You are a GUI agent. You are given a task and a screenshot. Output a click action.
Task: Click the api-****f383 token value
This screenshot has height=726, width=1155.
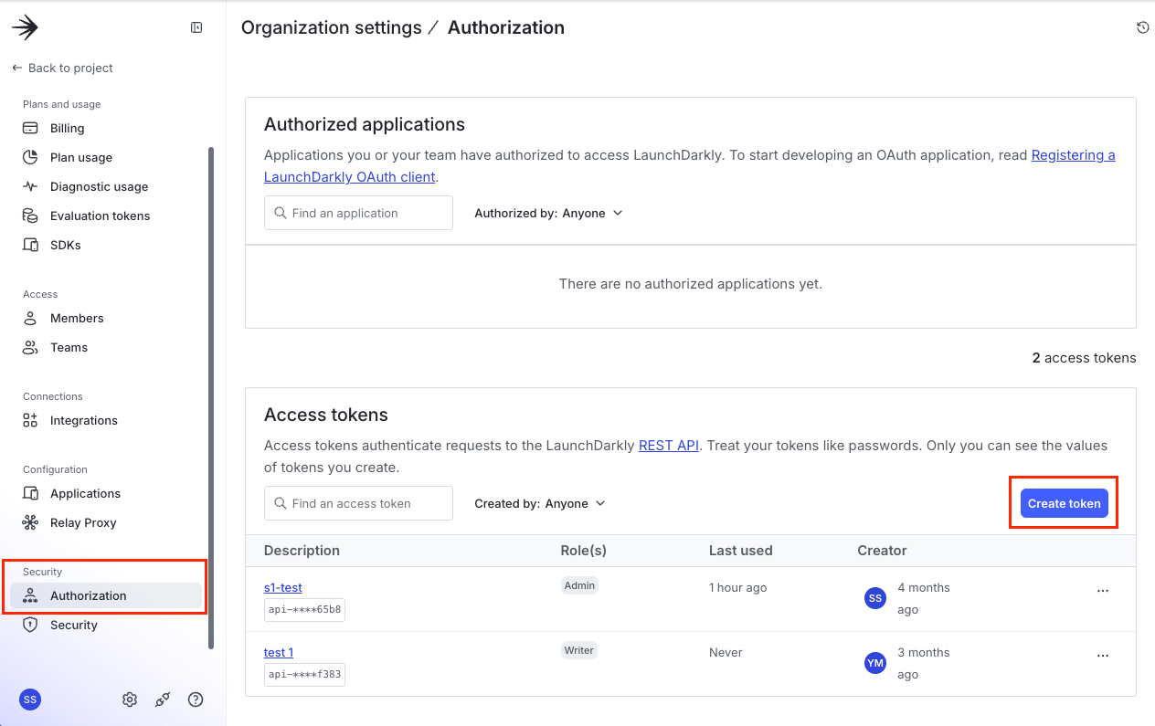(304, 674)
